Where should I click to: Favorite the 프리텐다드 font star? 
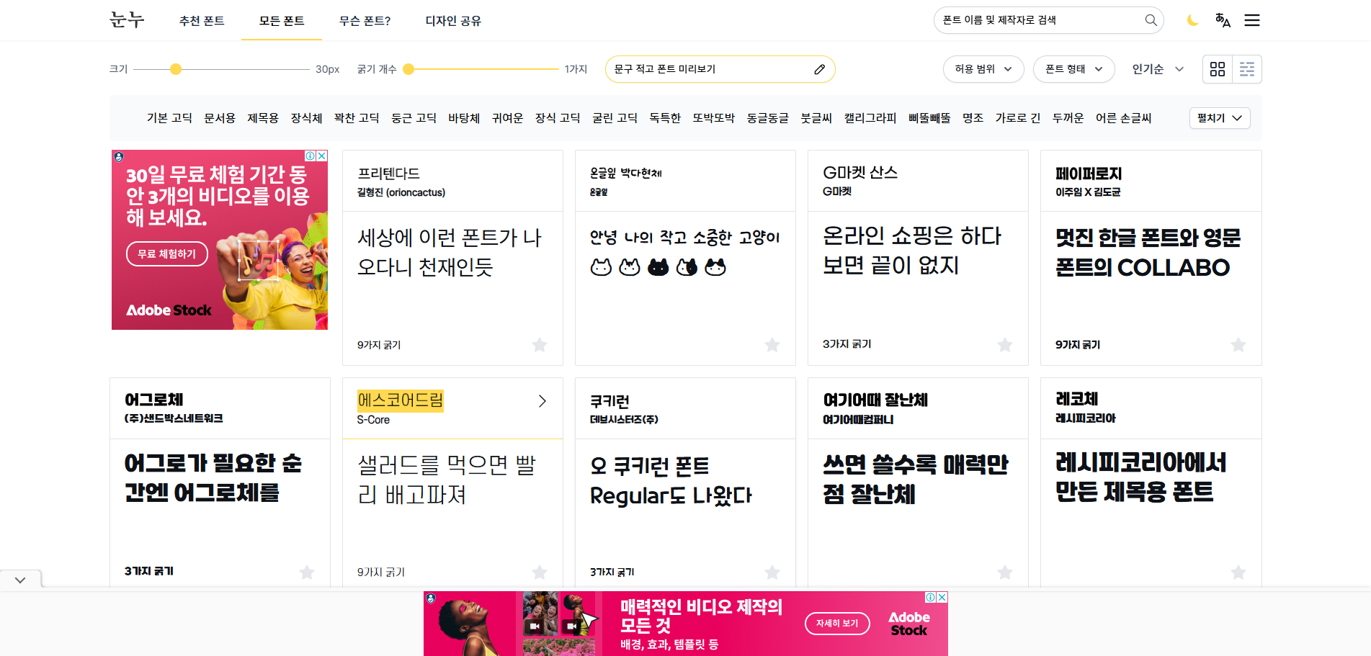click(x=539, y=345)
